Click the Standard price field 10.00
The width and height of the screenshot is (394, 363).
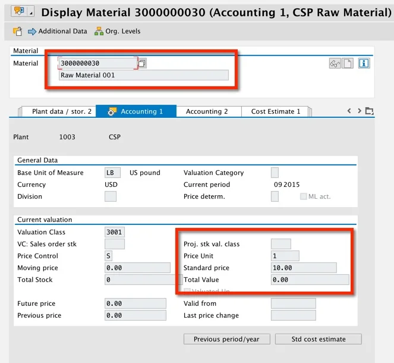pos(304,268)
